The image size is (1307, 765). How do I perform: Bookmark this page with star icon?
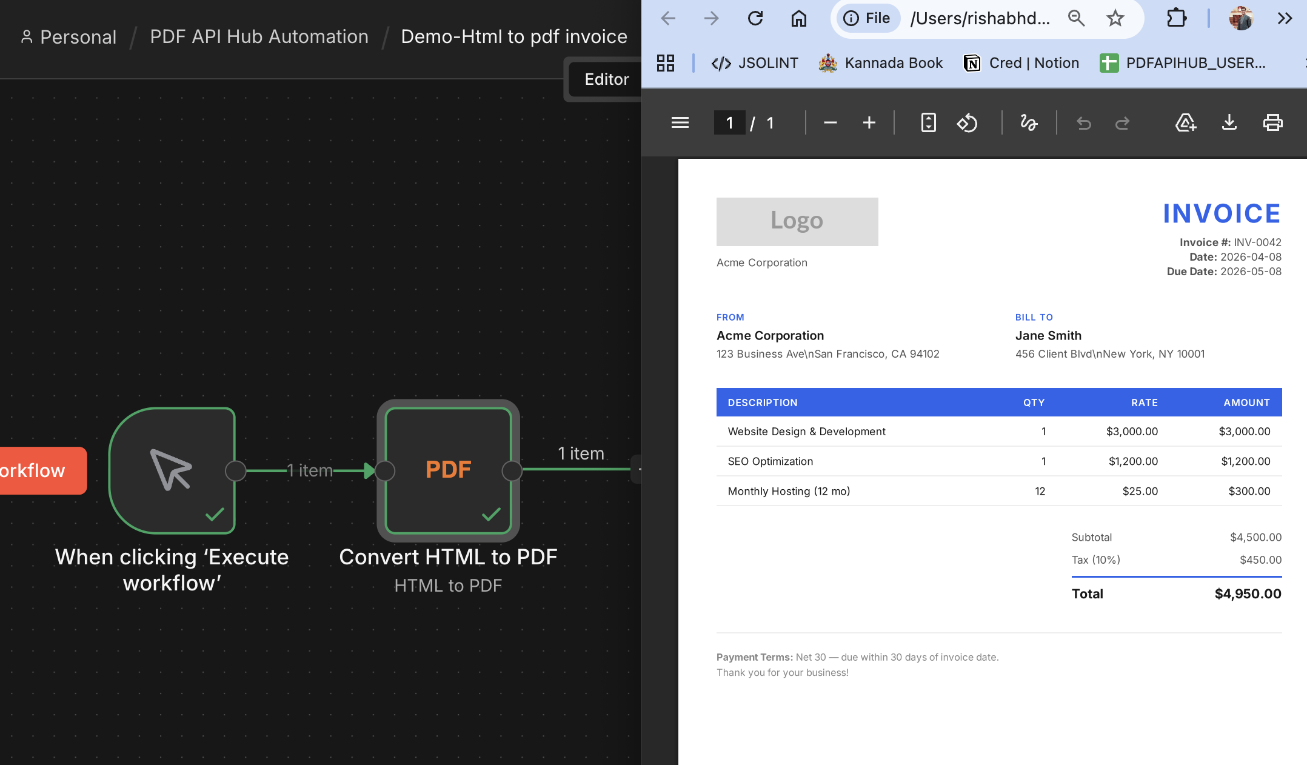coord(1115,19)
